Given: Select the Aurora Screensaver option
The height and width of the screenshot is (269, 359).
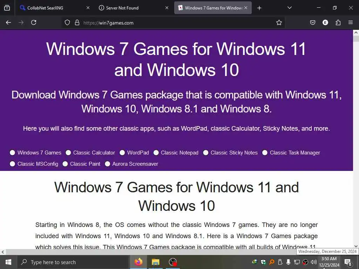Looking at the screenshot, I should click(x=107, y=164).
